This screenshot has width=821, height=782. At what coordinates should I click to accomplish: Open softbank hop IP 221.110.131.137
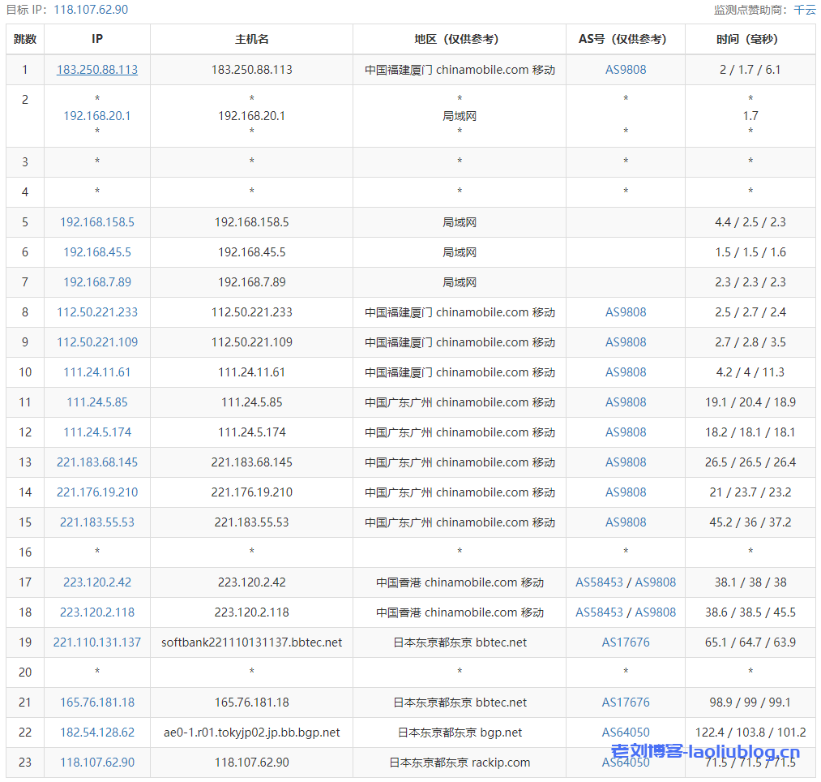click(x=96, y=642)
